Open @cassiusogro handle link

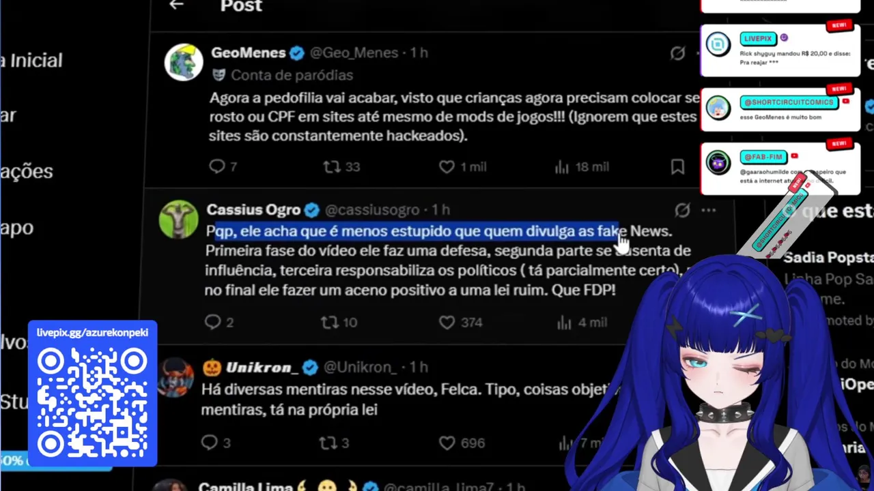(x=372, y=209)
